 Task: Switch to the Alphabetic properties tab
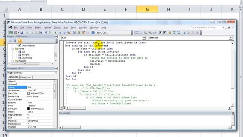coord(13,77)
